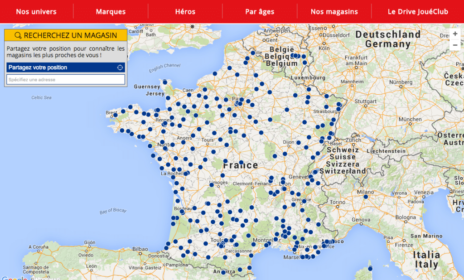Click the Deutschland Germany label
This screenshot has width=464, height=280.
(x=388, y=39)
